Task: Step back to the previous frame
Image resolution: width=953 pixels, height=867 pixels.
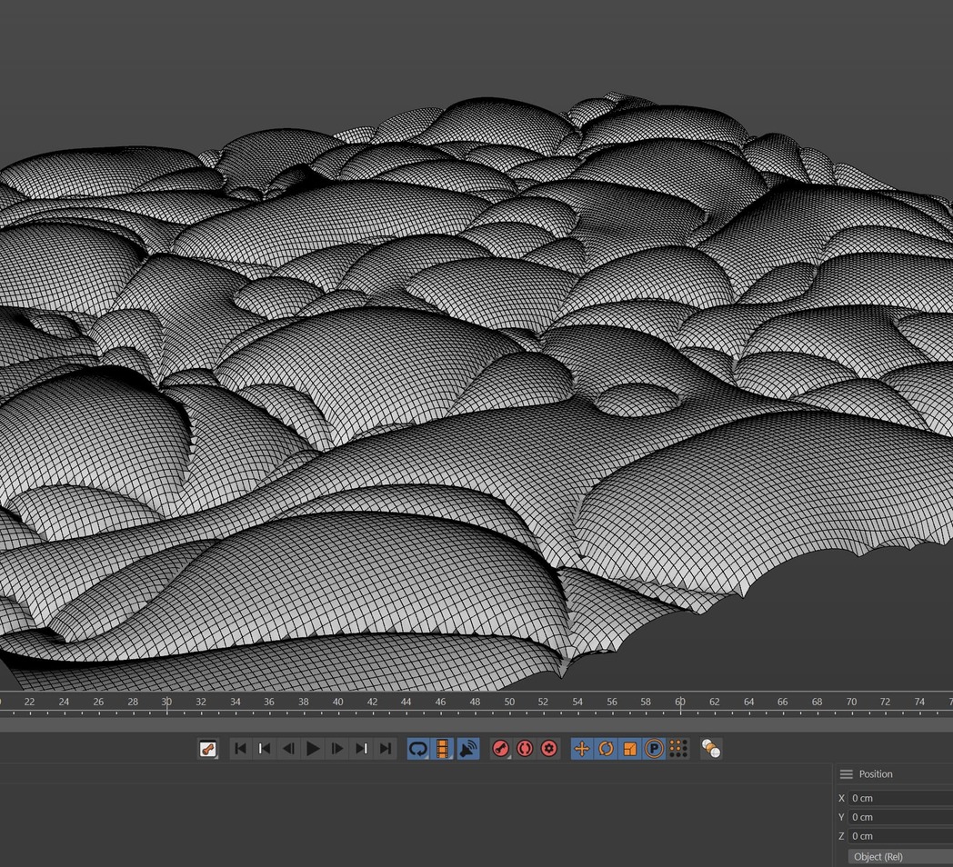Action: point(288,749)
